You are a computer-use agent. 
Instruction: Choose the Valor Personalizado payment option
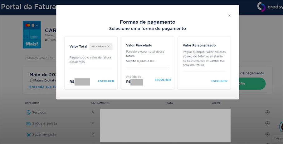tap(219, 81)
